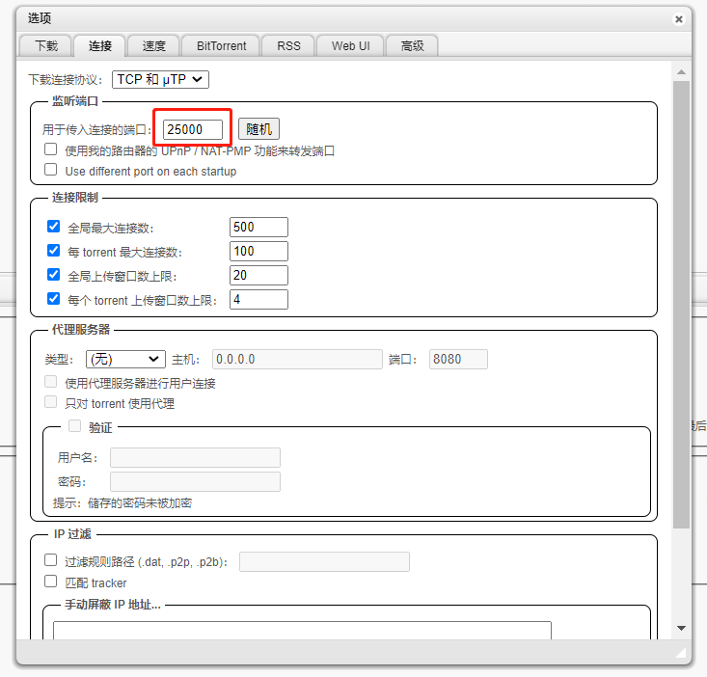This screenshot has height=677, width=707.
Task: Open the Web UI tab
Action: [x=350, y=45]
